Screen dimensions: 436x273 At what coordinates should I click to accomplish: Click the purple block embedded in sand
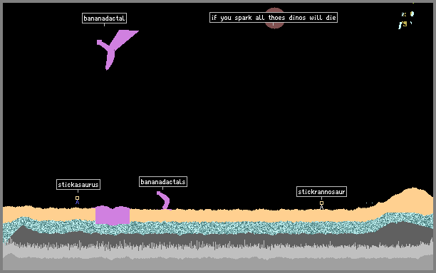click(x=113, y=215)
